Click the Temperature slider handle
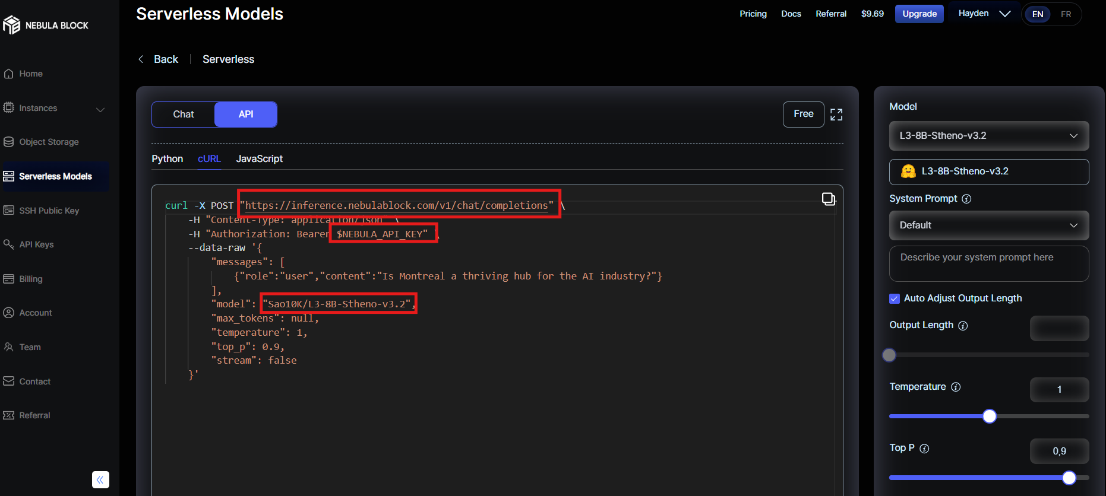1106x496 pixels. (x=989, y=416)
